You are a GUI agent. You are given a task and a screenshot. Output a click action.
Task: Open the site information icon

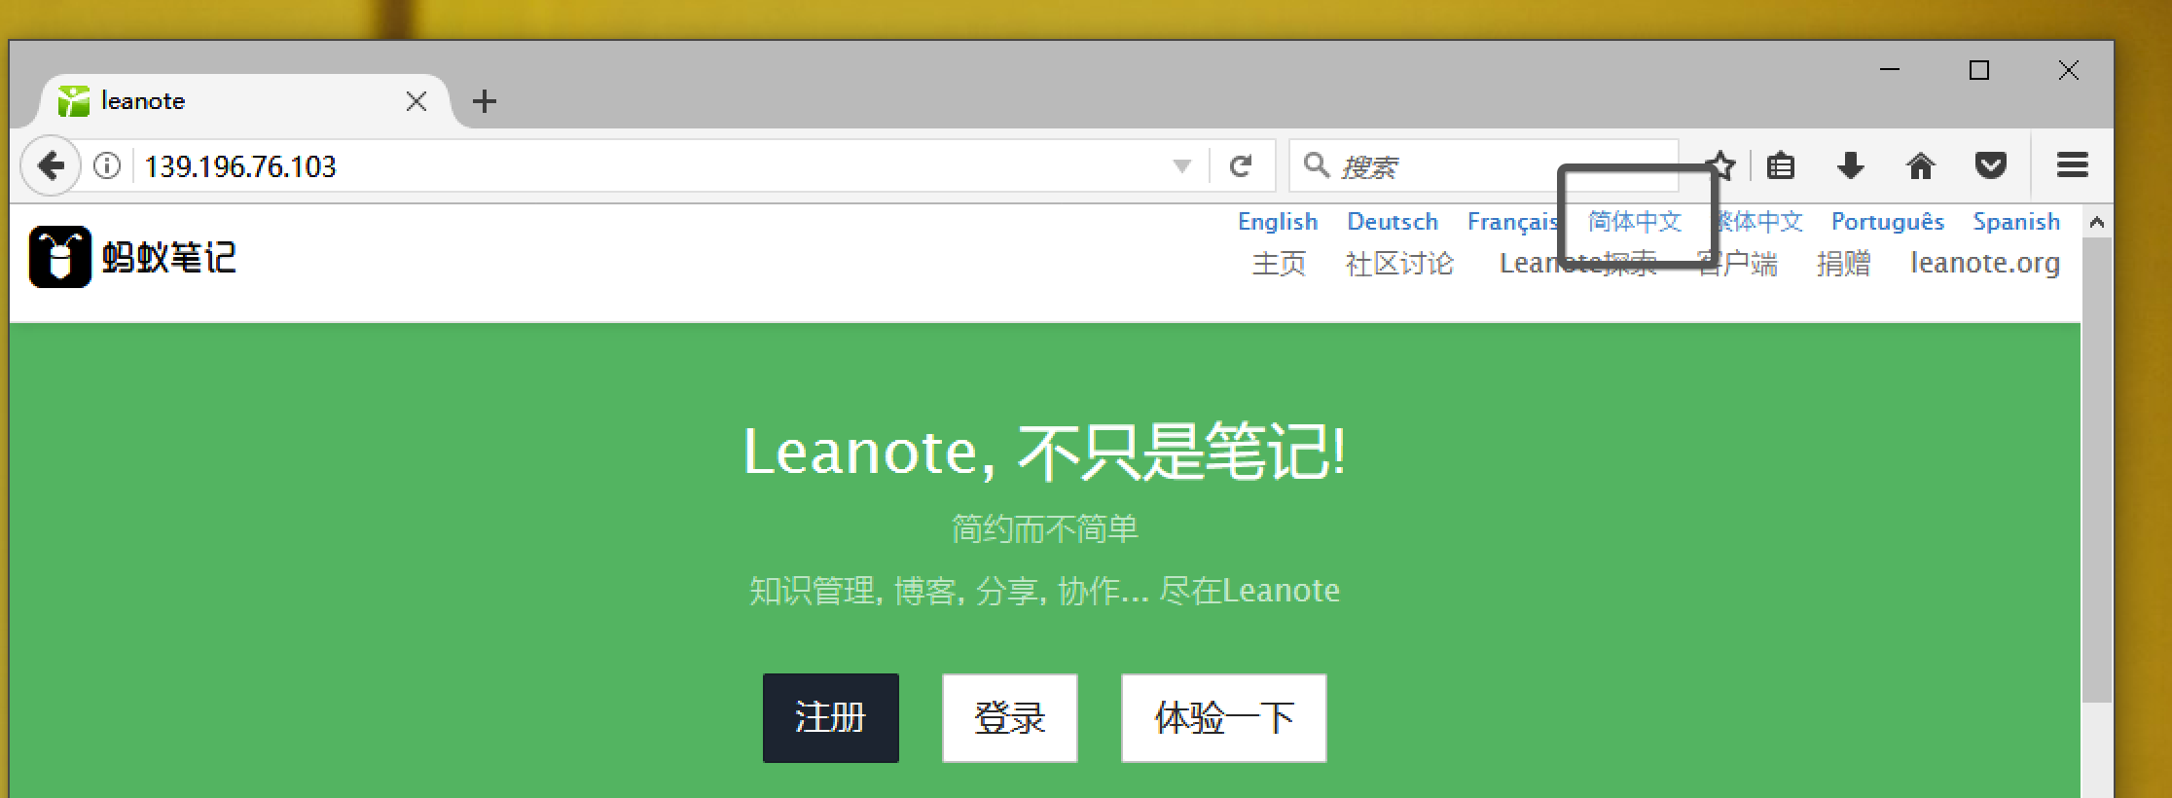107,166
